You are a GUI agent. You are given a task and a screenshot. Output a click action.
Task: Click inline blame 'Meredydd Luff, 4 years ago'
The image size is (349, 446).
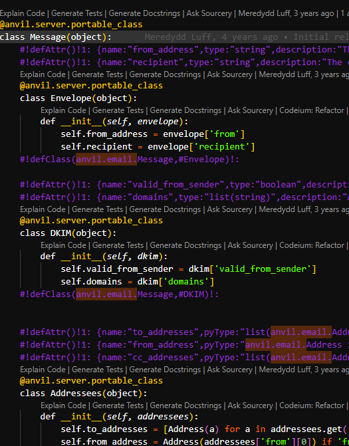[211, 37]
